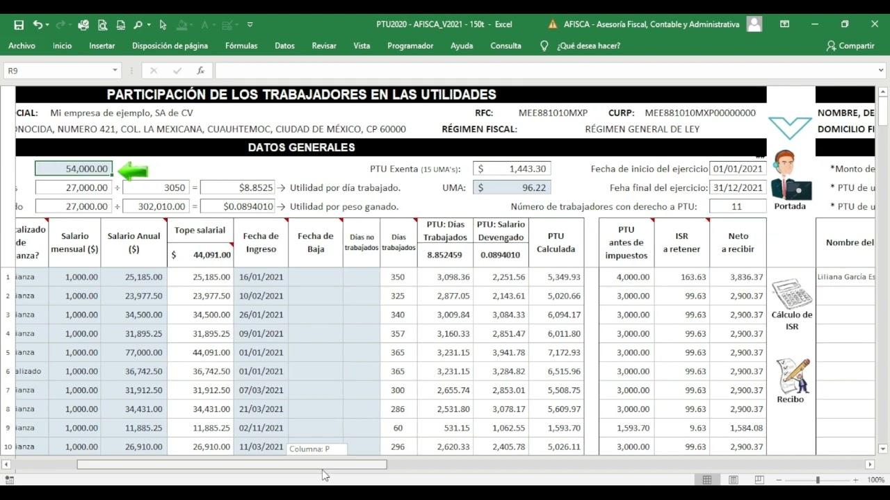
Task: Select the Neto a recibir value 1,584.08
Action: pyautogui.click(x=738, y=428)
